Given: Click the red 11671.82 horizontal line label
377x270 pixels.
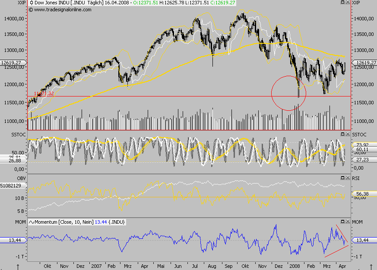Looking at the screenshot, I should [44, 94].
